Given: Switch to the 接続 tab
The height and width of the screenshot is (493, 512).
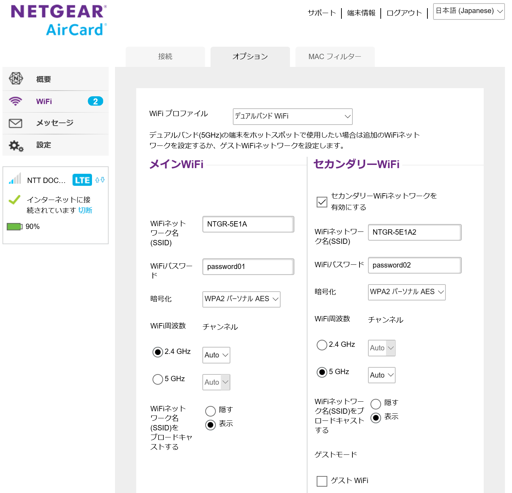Looking at the screenshot, I should (165, 57).
